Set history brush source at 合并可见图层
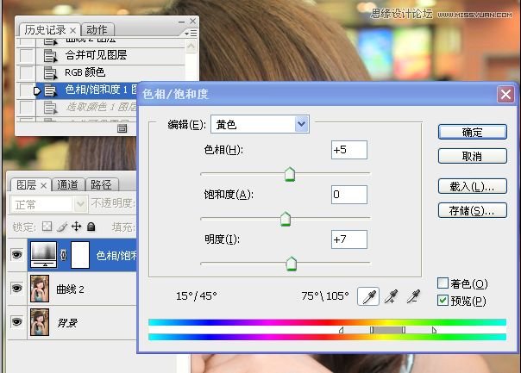521x373 pixels. [26, 55]
